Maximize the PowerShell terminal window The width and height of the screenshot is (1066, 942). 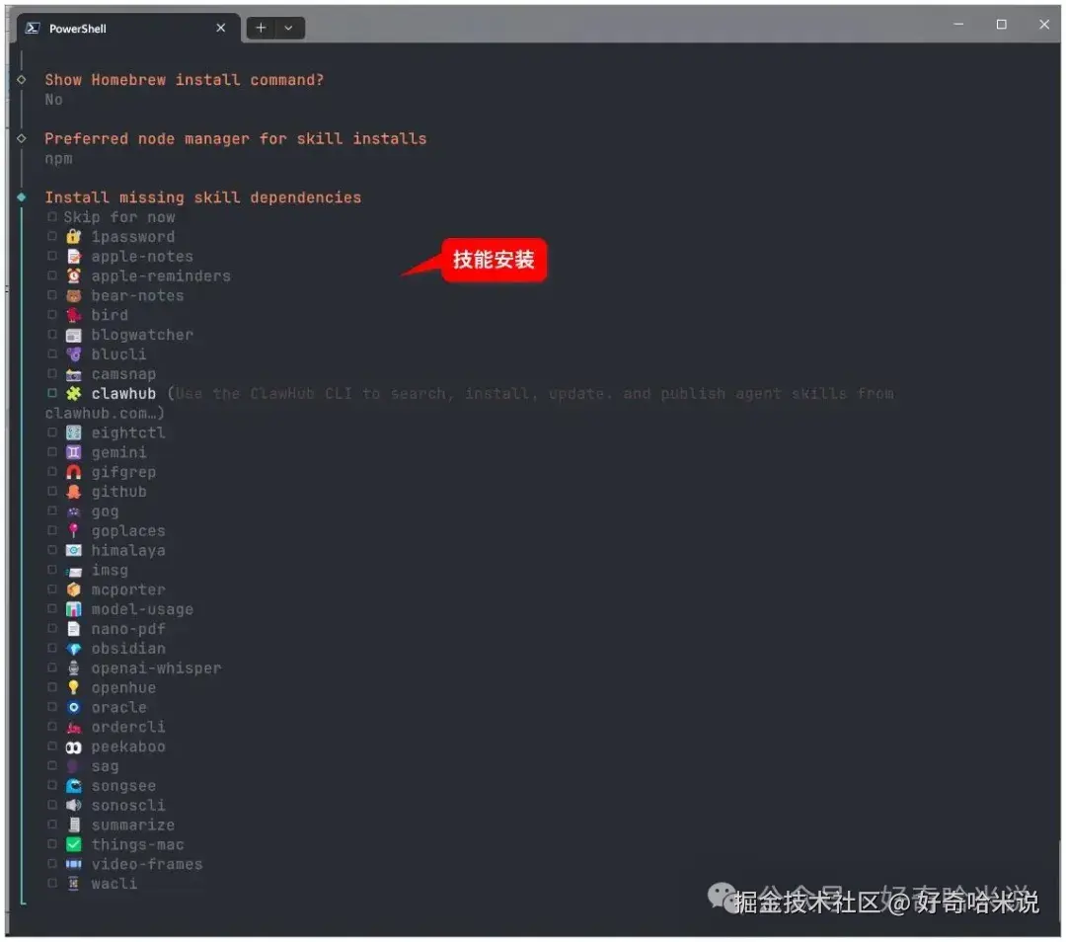pos(1002,25)
